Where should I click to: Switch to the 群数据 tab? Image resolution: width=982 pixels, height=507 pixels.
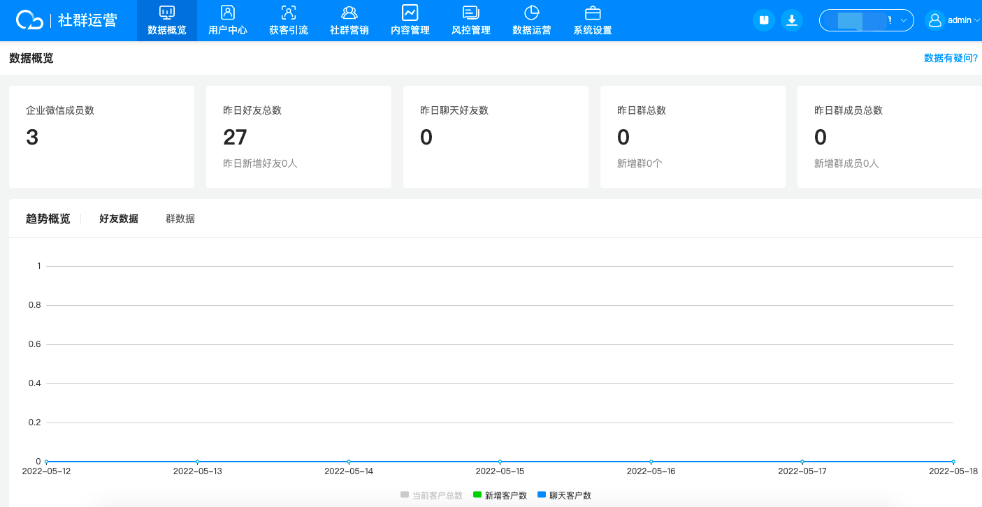point(180,219)
